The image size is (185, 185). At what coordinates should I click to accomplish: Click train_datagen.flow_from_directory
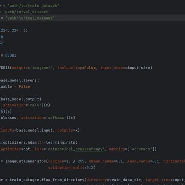[x=47, y=180]
